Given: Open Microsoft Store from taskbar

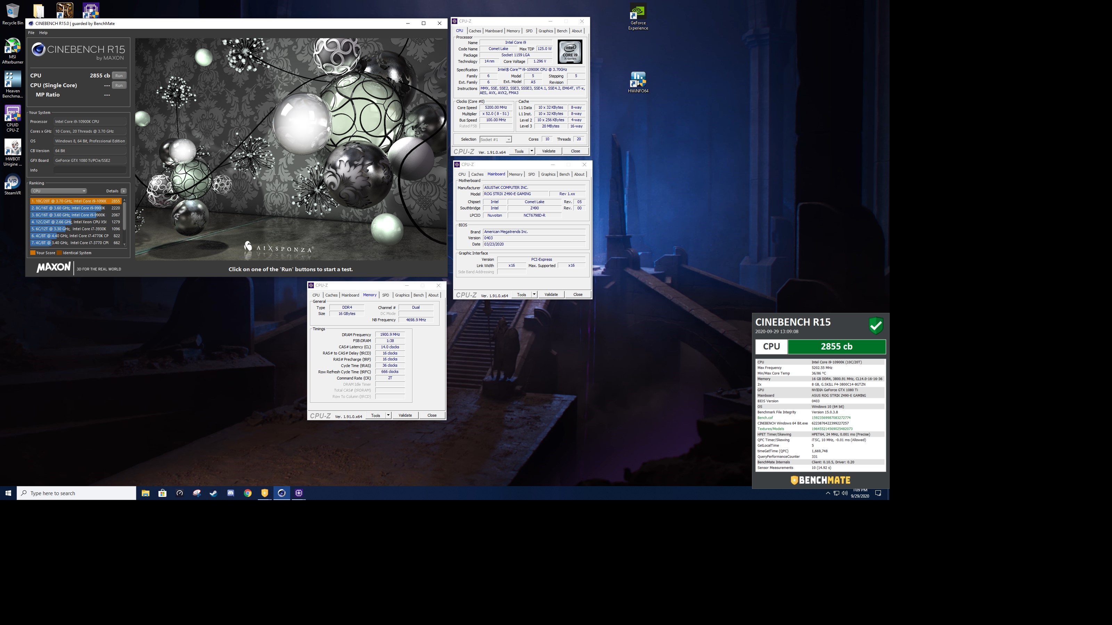Looking at the screenshot, I should pyautogui.click(x=162, y=493).
